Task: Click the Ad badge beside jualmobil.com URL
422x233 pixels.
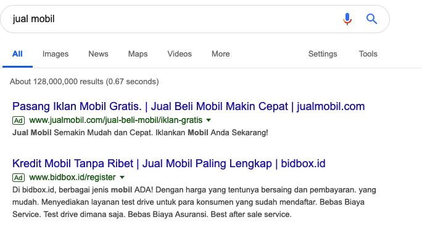Action: (x=19, y=120)
